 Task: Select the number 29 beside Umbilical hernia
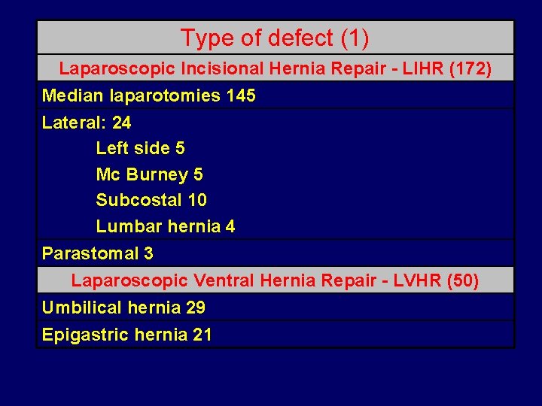[195, 308]
